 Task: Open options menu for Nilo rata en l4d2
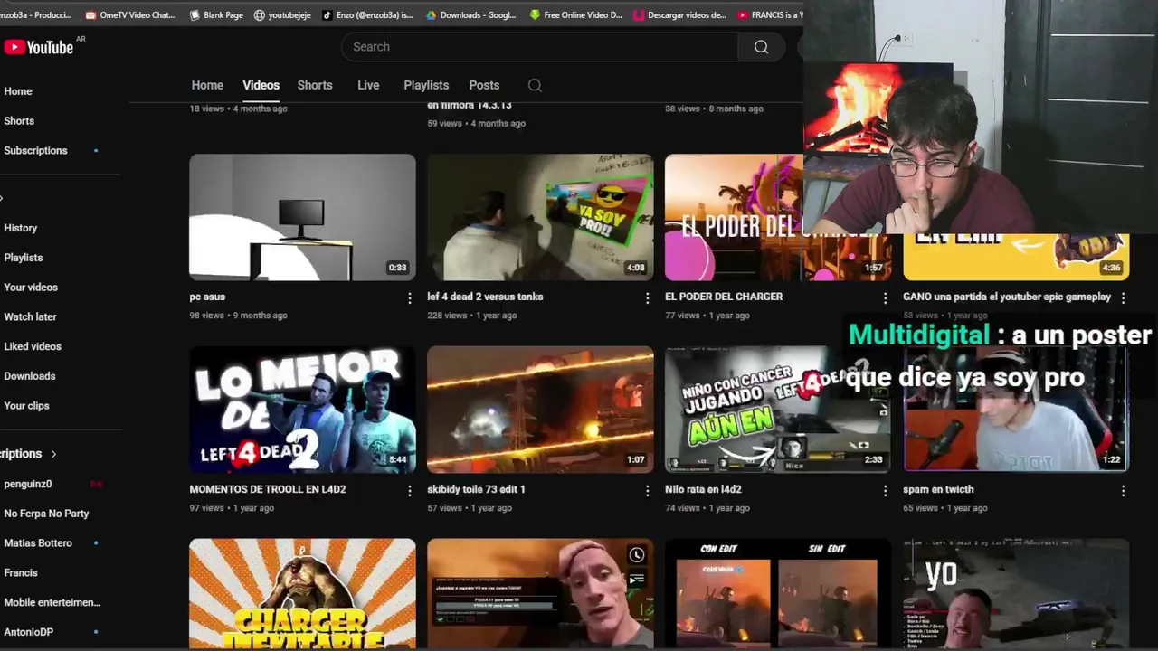(885, 490)
